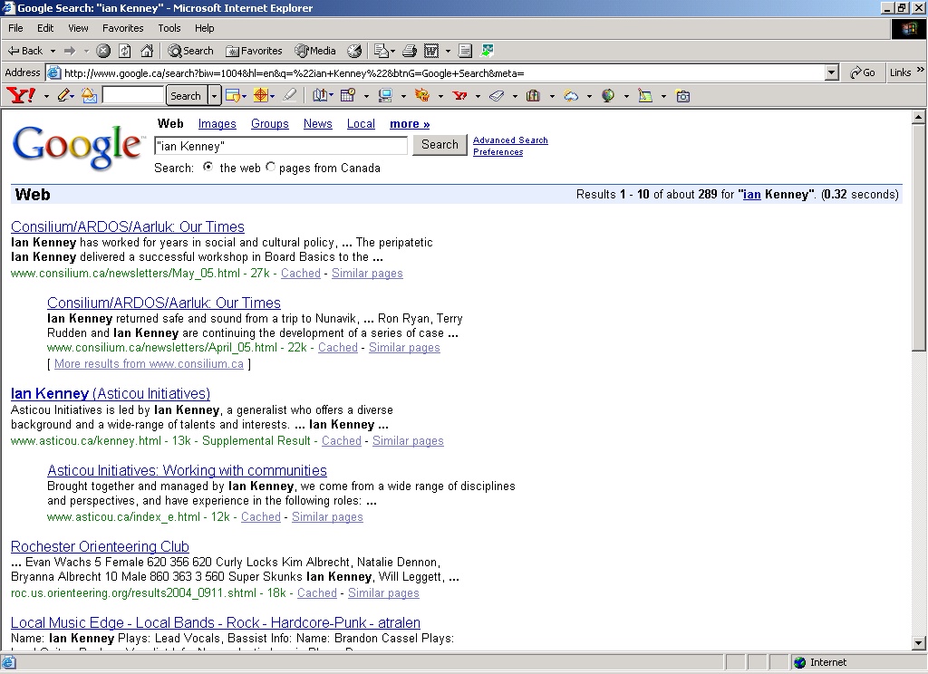Click the Yahoo toolbar pencil icon
Viewport: 928px width, 674px height.
(x=64, y=95)
